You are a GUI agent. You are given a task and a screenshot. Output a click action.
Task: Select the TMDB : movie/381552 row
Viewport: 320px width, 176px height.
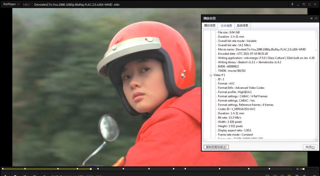point(232,71)
